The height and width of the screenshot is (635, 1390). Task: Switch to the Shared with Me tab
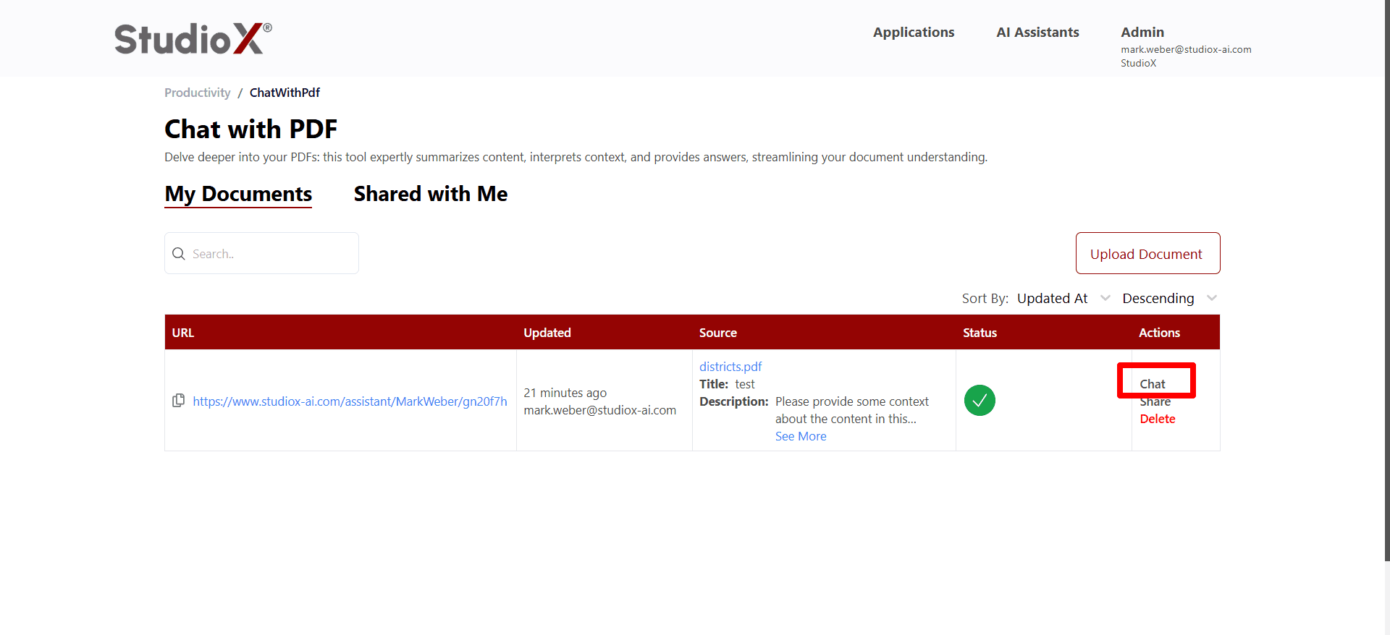tap(431, 194)
